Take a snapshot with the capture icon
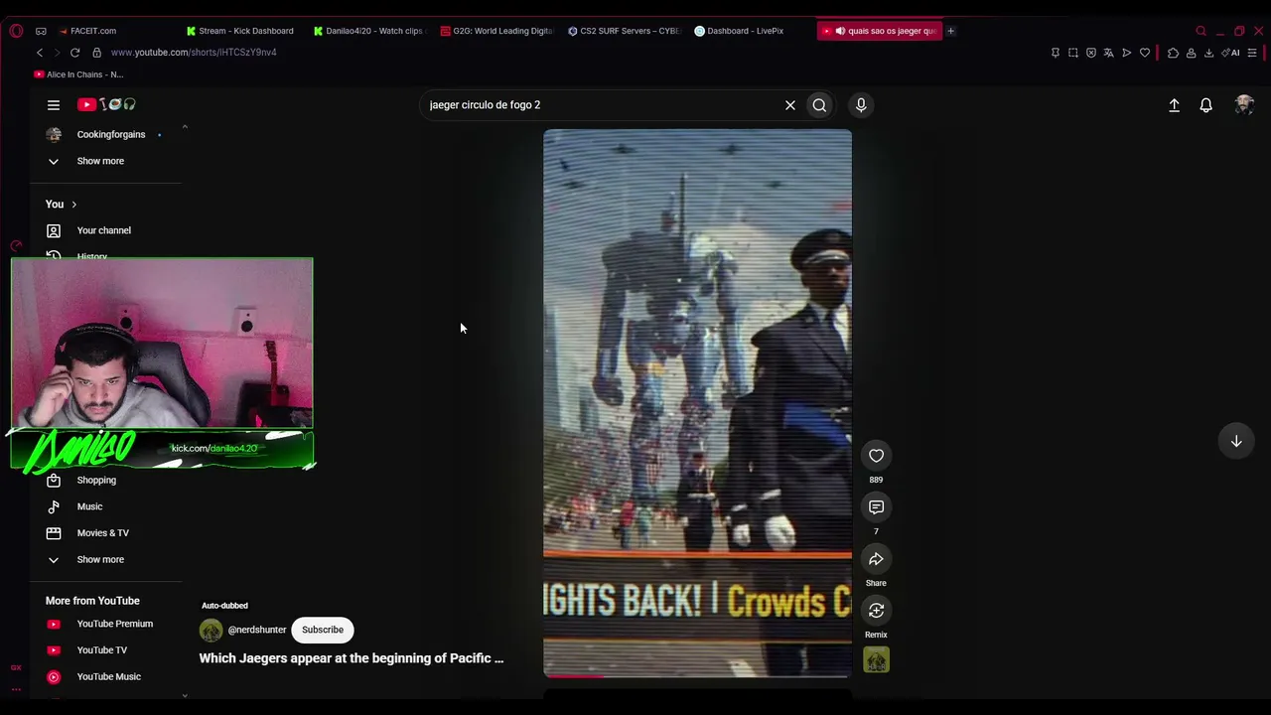Screen dimensions: 1271x715 (1073, 53)
